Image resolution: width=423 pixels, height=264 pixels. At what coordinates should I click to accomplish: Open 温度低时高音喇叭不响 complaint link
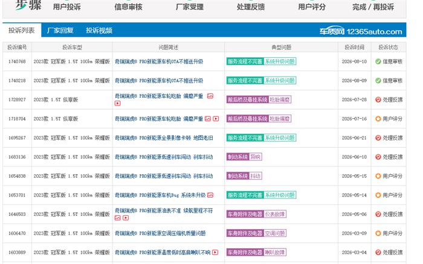(x=163, y=253)
